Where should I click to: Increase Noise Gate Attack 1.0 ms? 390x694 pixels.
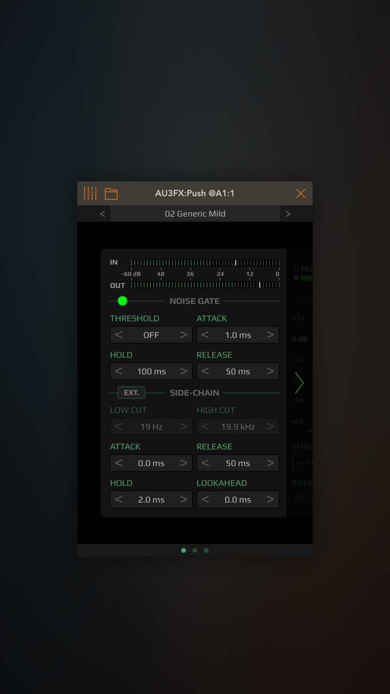(270, 335)
